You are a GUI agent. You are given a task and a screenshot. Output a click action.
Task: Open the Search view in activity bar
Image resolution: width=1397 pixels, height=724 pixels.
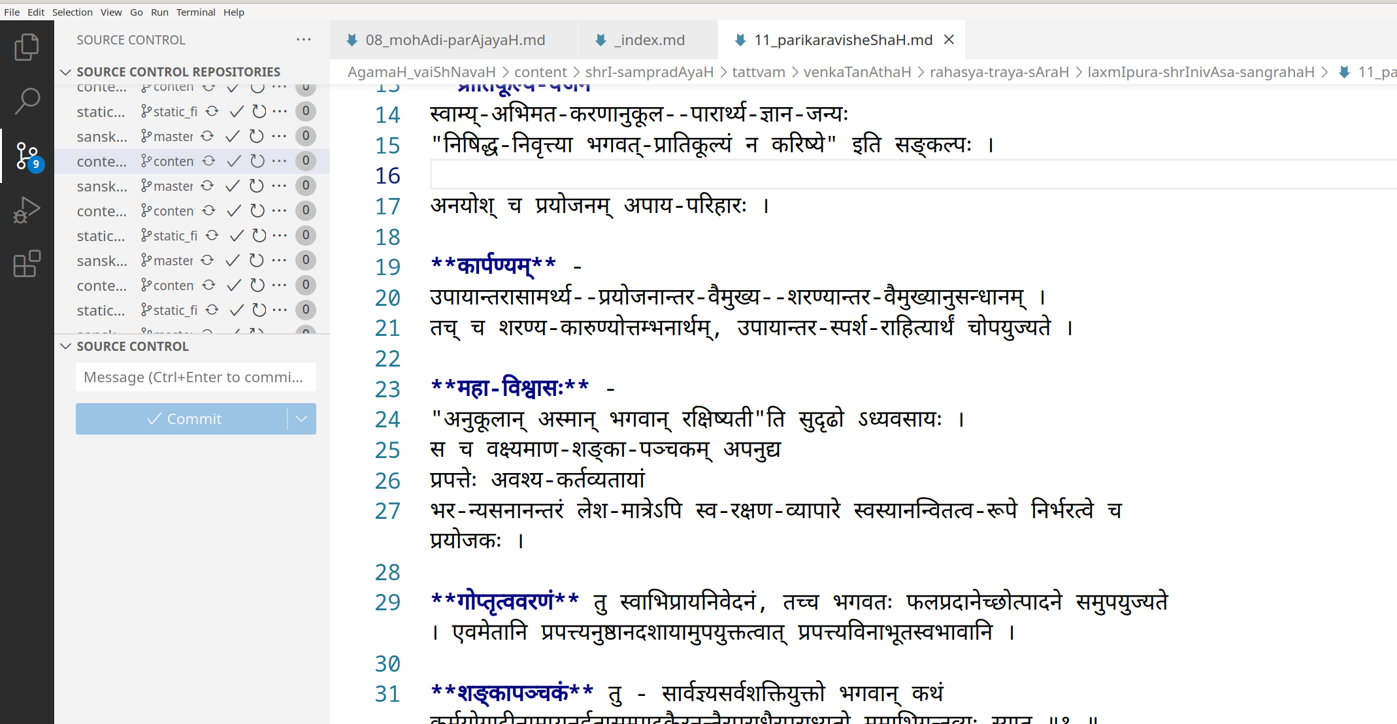click(27, 101)
